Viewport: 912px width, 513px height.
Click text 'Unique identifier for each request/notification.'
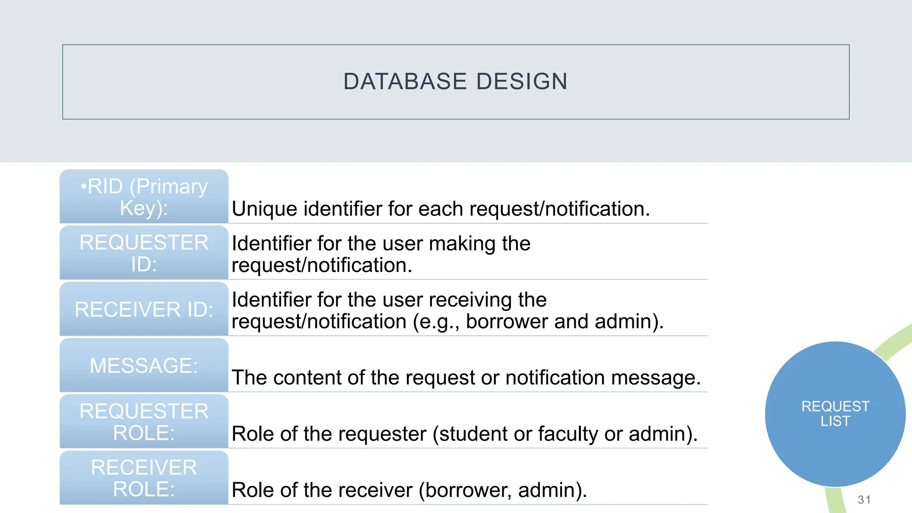click(441, 209)
